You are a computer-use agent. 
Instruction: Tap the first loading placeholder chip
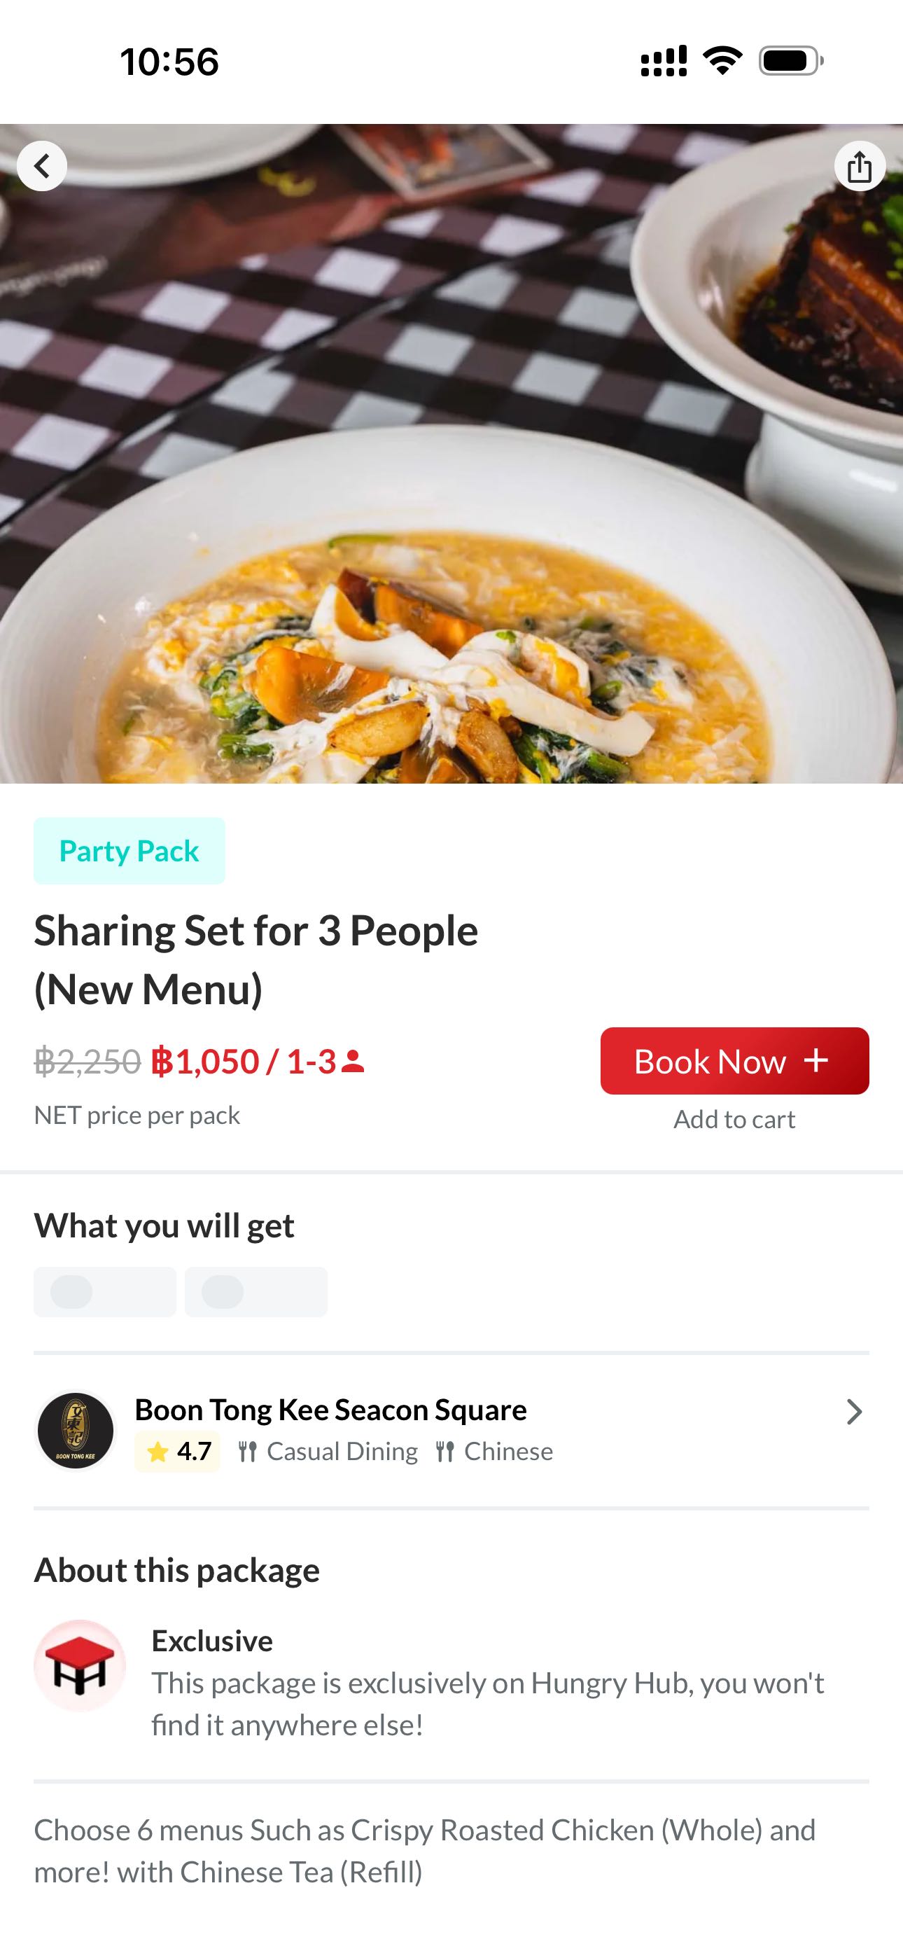(105, 1291)
